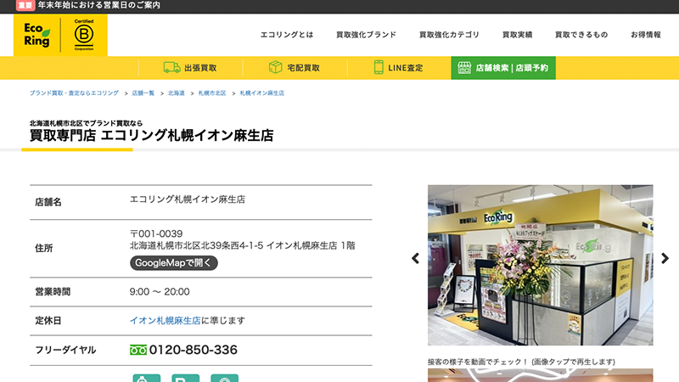Open the イオン札幌麻生店 link
This screenshot has width=679, height=382.
pos(165,321)
